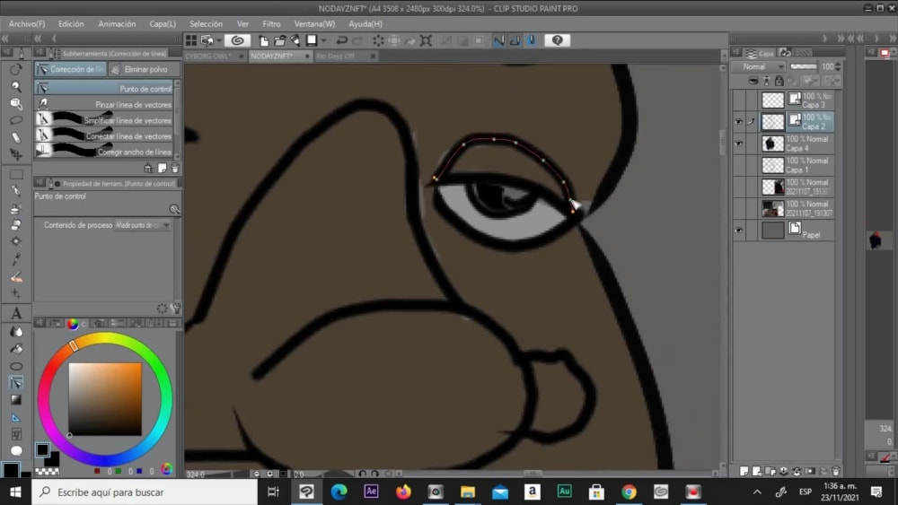The image size is (898, 505).
Task: Click the Save icon in toolbar
Action: (311, 40)
